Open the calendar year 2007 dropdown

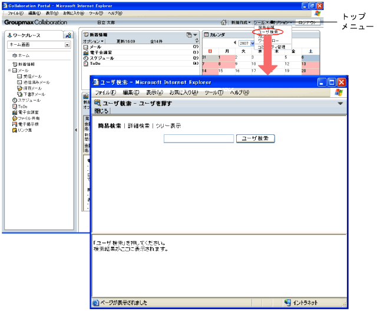tap(252, 44)
